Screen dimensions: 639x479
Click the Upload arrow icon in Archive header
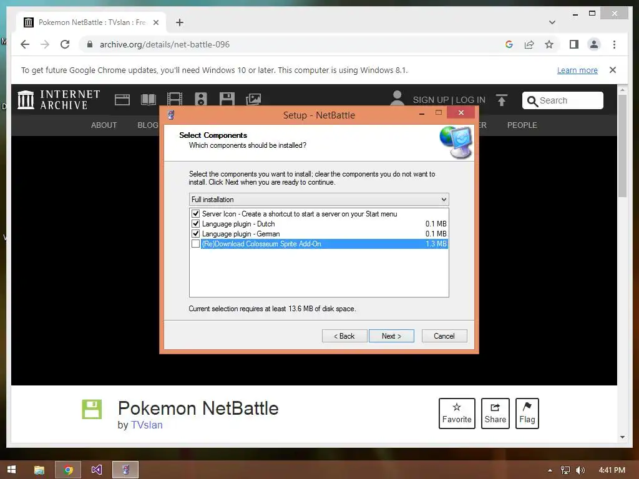coord(502,100)
